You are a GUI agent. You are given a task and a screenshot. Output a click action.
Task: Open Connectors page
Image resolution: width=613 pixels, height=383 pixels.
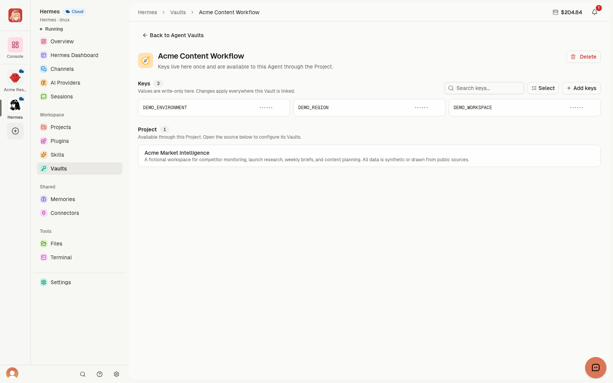(80, 213)
